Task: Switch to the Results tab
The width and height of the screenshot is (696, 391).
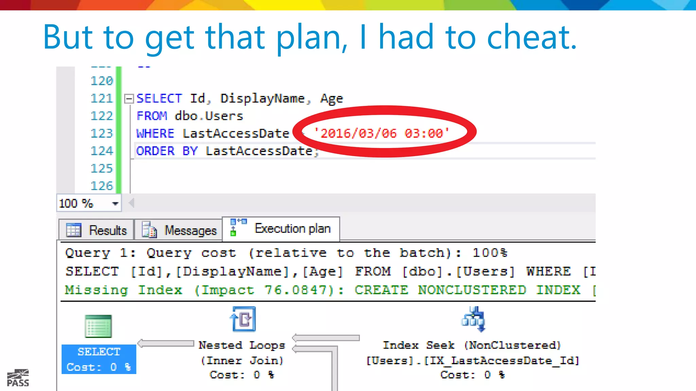Action: (x=107, y=230)
